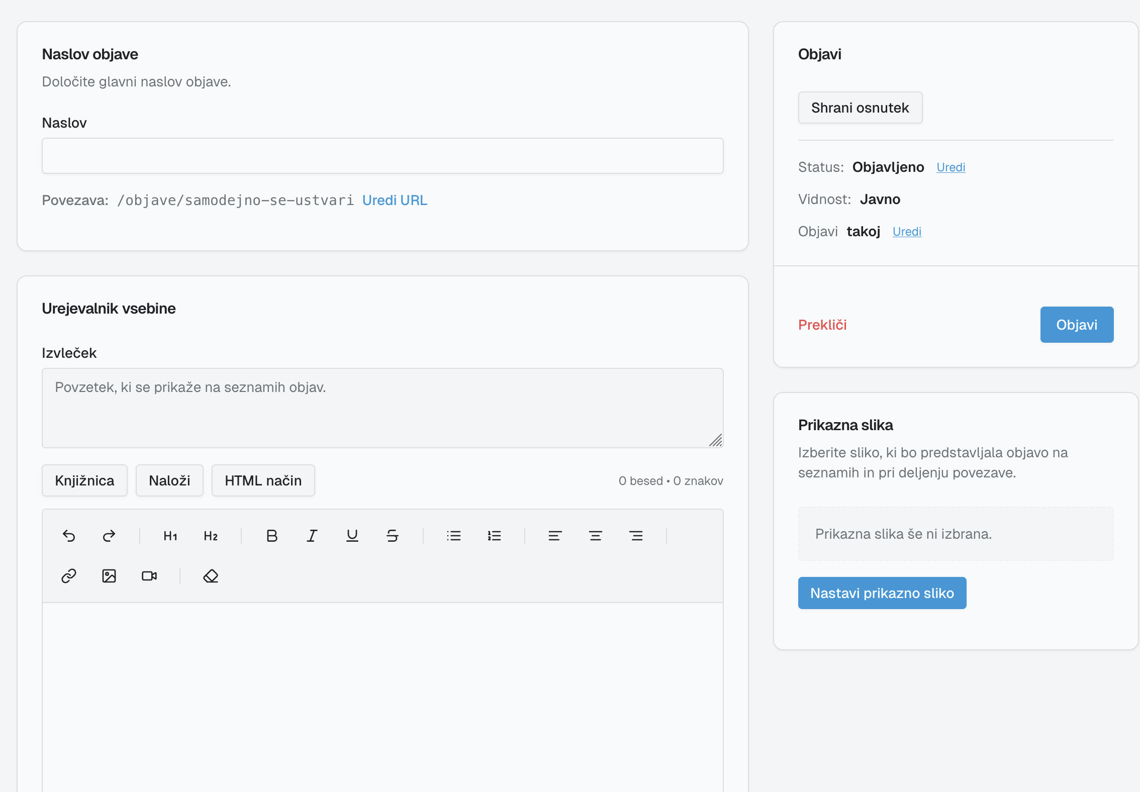This screenshot has width=1140, height=792.
Task: Click the undo icon in editor toolbar
Action: (69, 536)
